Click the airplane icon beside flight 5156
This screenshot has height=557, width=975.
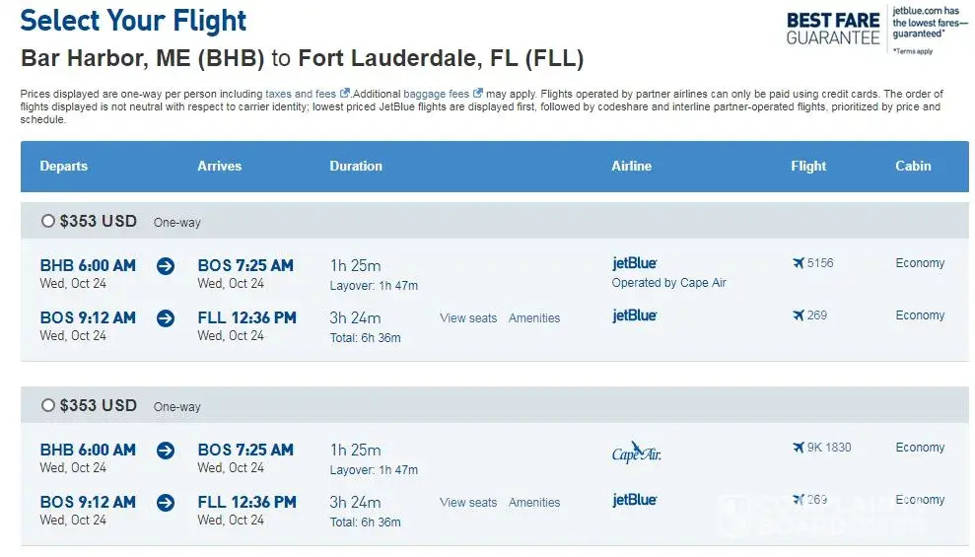click(x=799, y=263)
